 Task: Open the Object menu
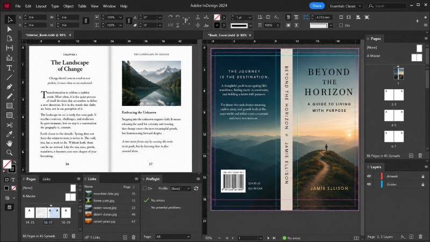point(68,6)
